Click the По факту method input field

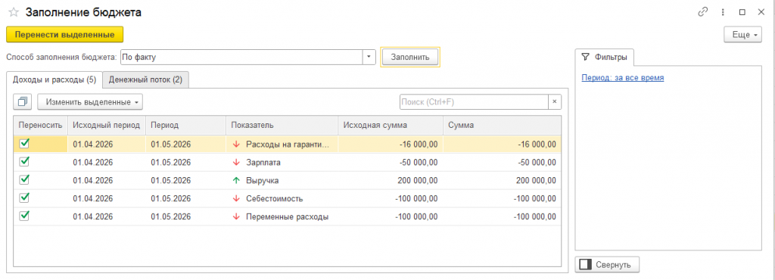click(x=241, y=57)
